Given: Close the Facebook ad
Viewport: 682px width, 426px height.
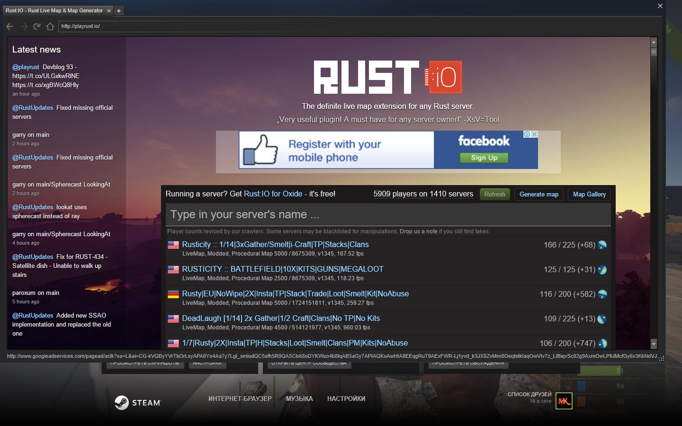Looking at the screenshot, I should 534,134.
